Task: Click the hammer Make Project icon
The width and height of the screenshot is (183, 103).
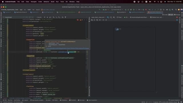Action: tap(100, 10)
